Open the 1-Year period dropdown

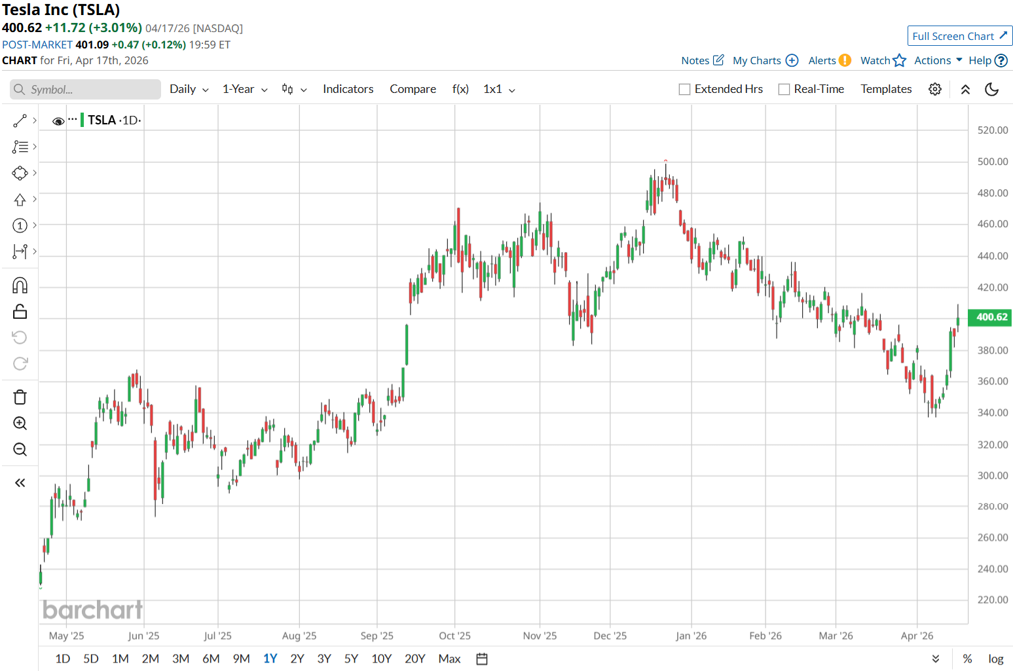pos(245,89)
